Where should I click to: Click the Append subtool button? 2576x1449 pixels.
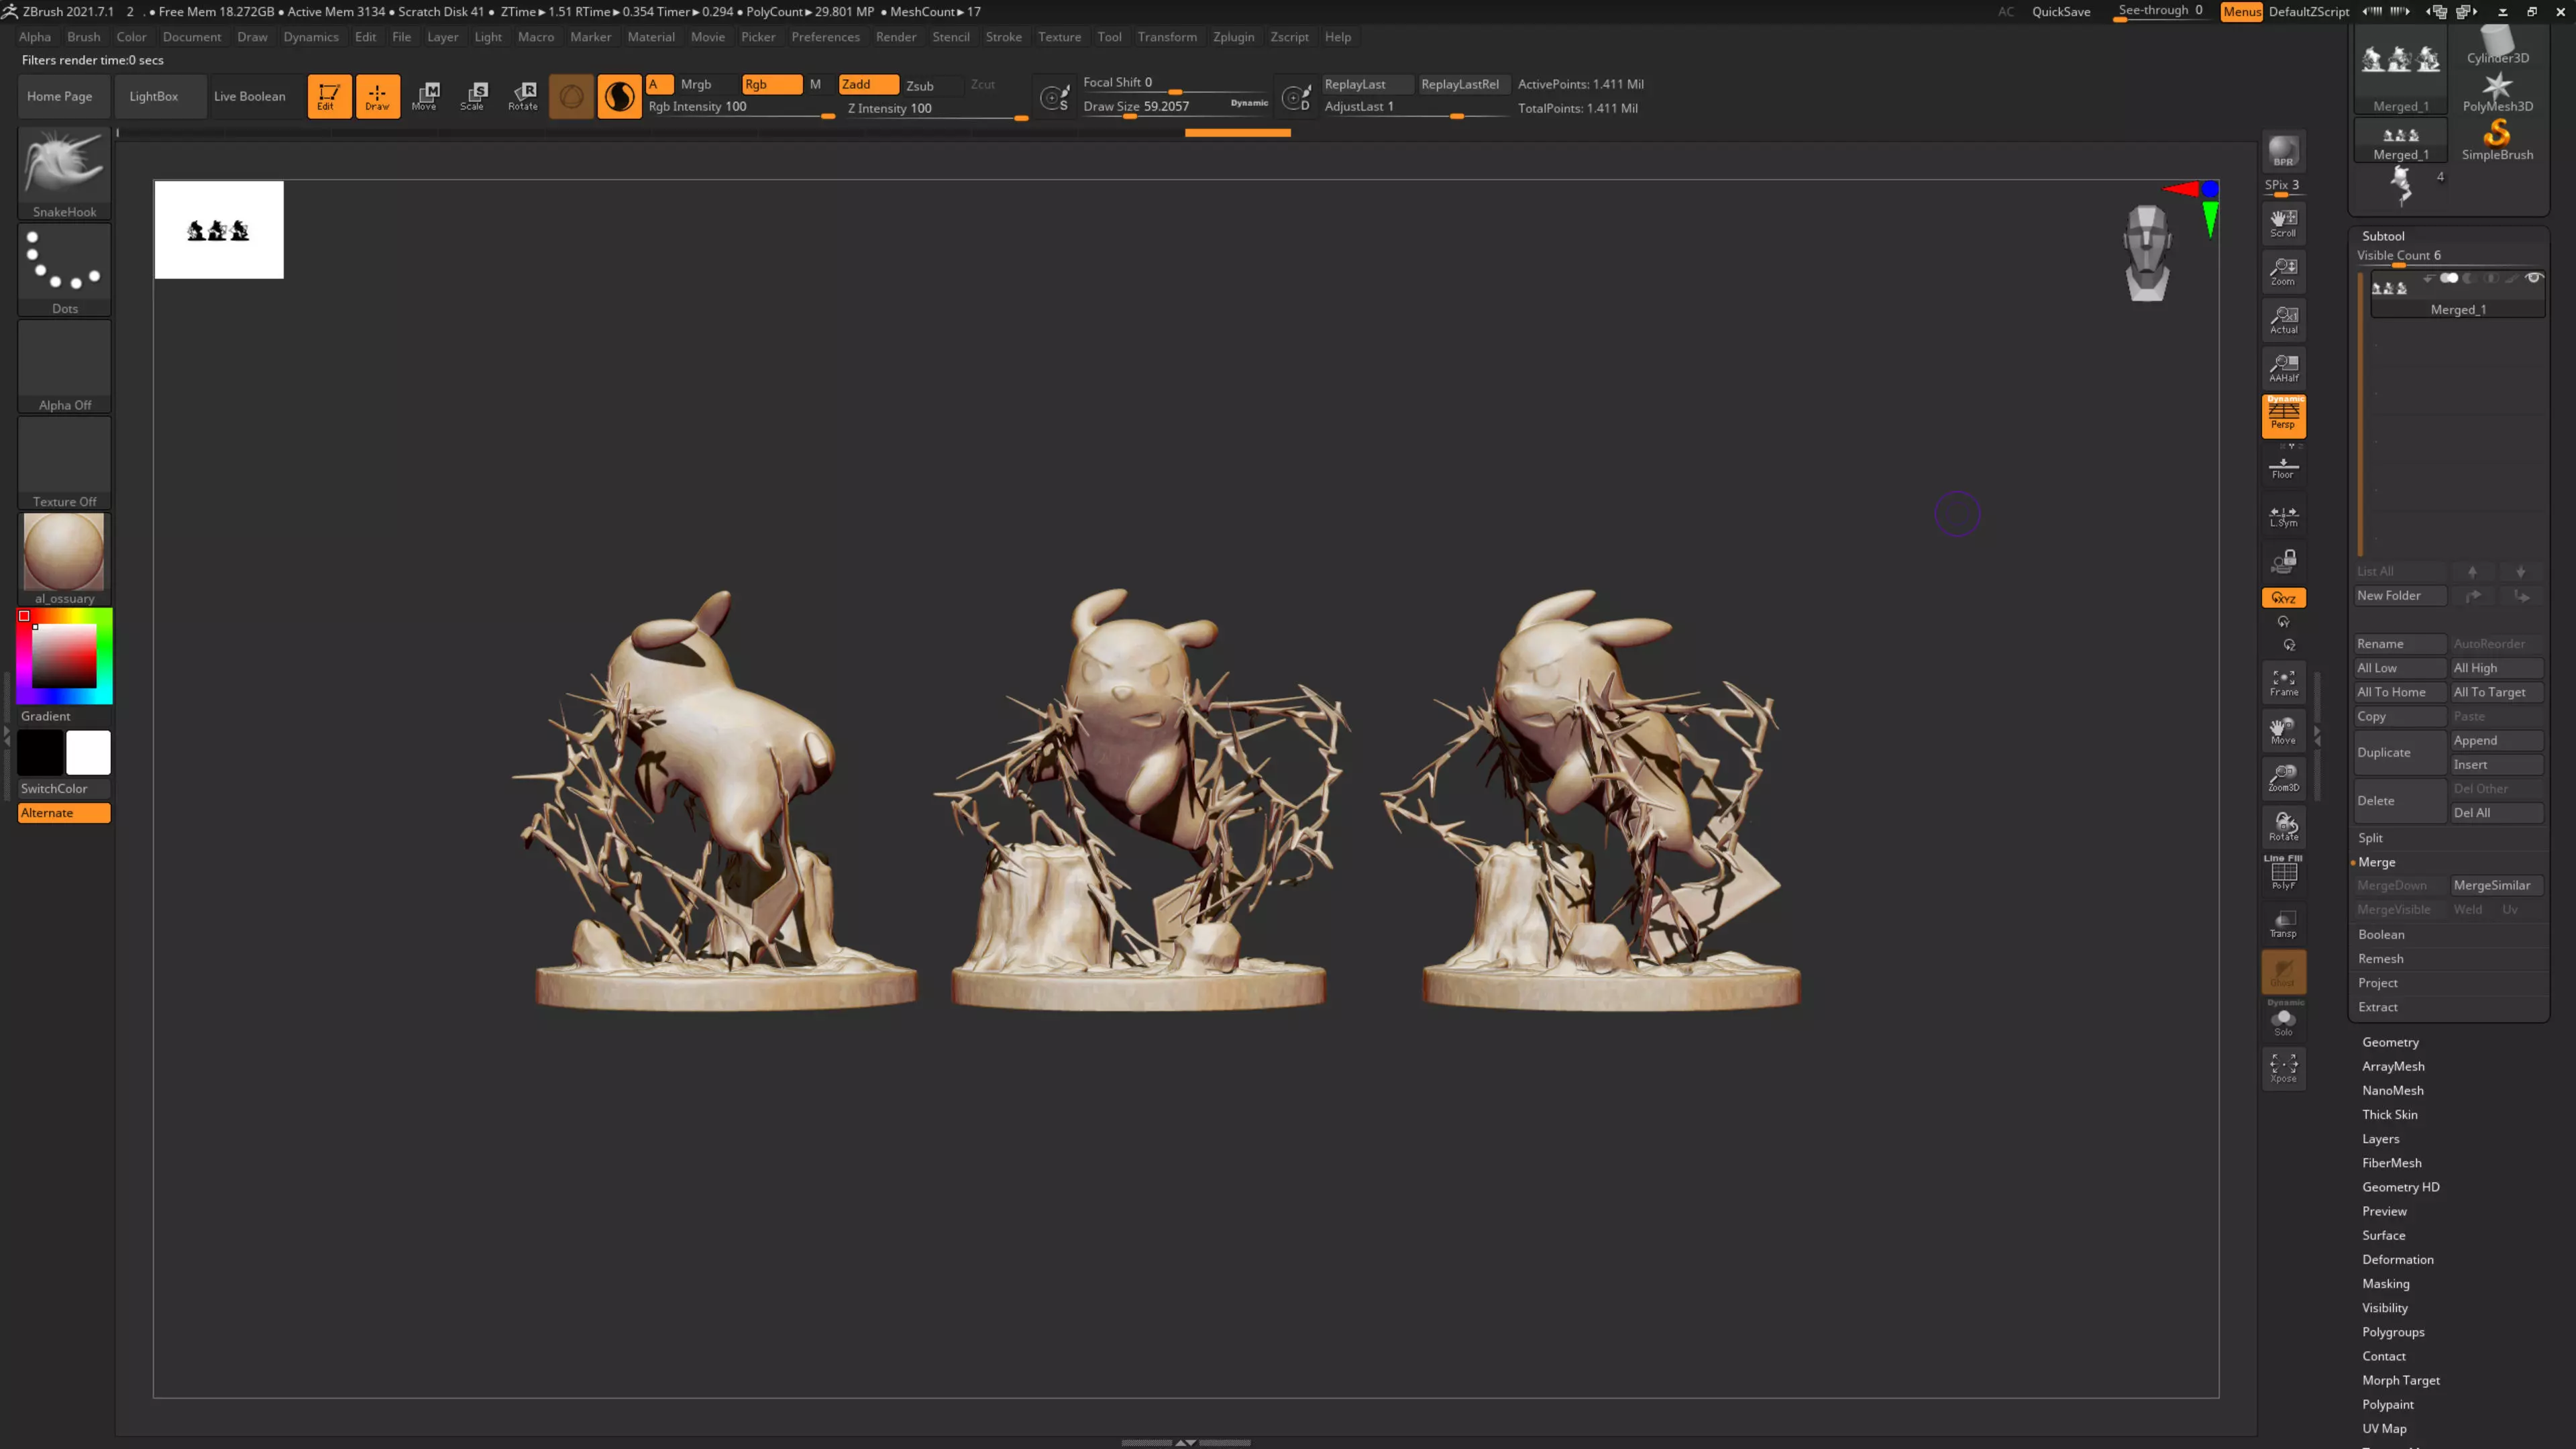(2496, 740)
